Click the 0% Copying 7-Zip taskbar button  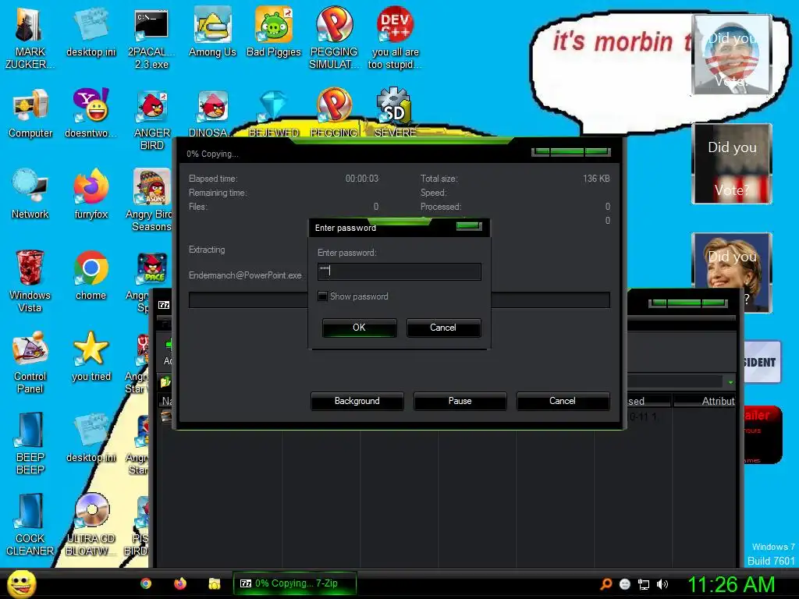pyautogui.click(x=294, y=583)
